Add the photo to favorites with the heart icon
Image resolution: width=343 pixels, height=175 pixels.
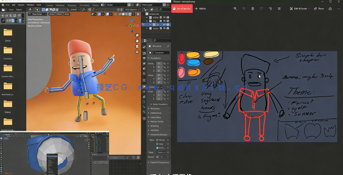coord(261,9)
